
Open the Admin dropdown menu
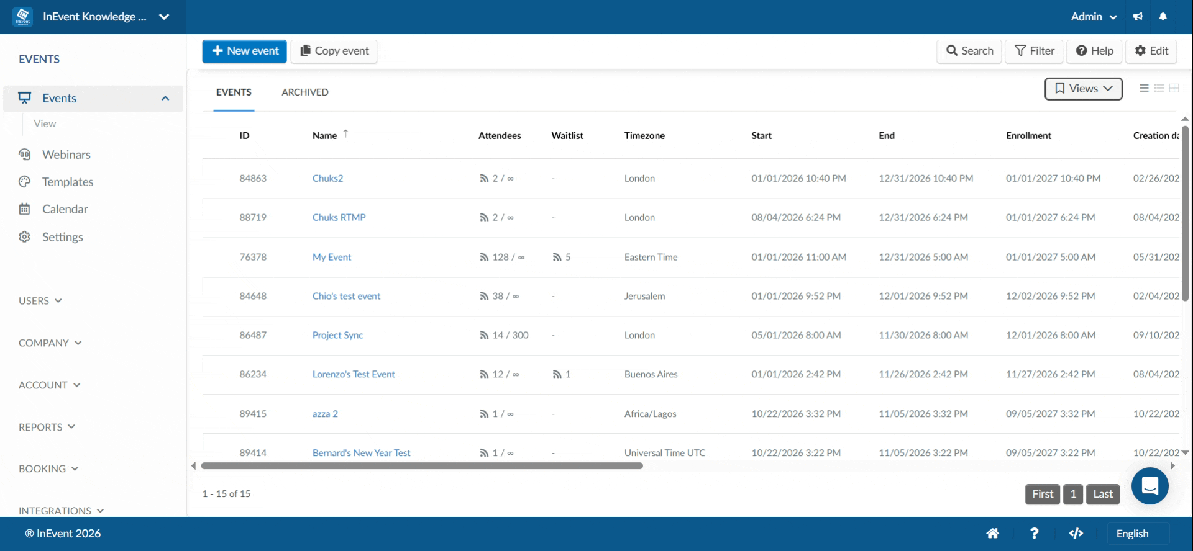(x=1094, y=17)
